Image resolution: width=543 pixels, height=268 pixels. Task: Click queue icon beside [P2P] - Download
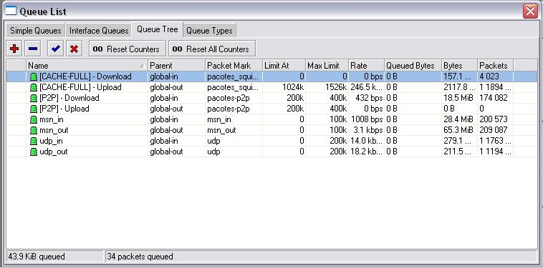[34, 98]
